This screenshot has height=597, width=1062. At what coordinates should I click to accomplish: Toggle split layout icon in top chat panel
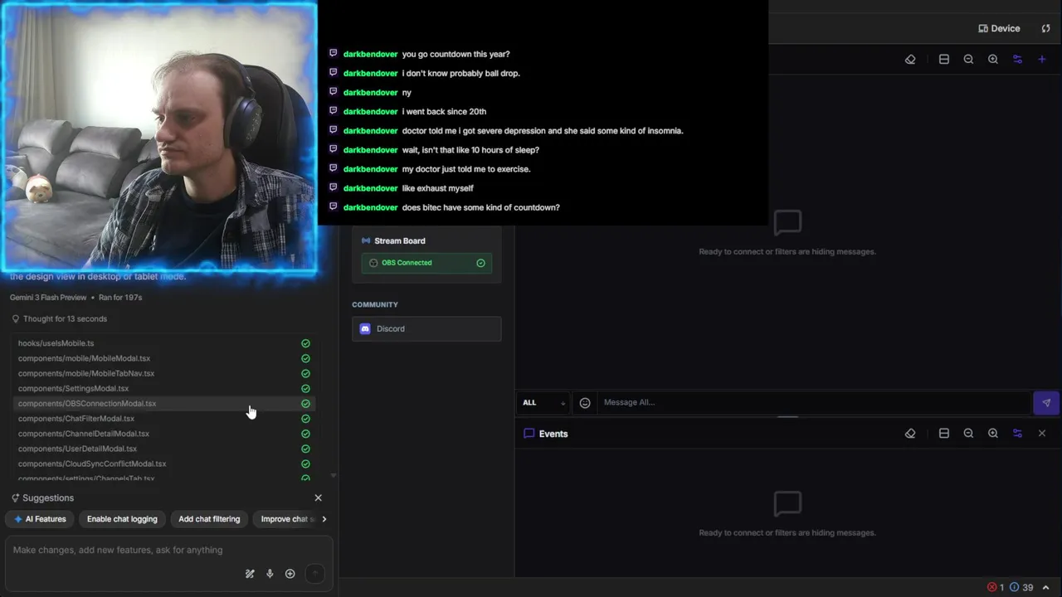click(944, 60)
